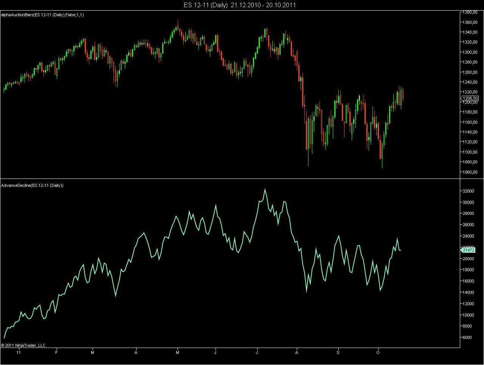
Task: Click the S month label on time axis
Action: click(x=338, y=353)
